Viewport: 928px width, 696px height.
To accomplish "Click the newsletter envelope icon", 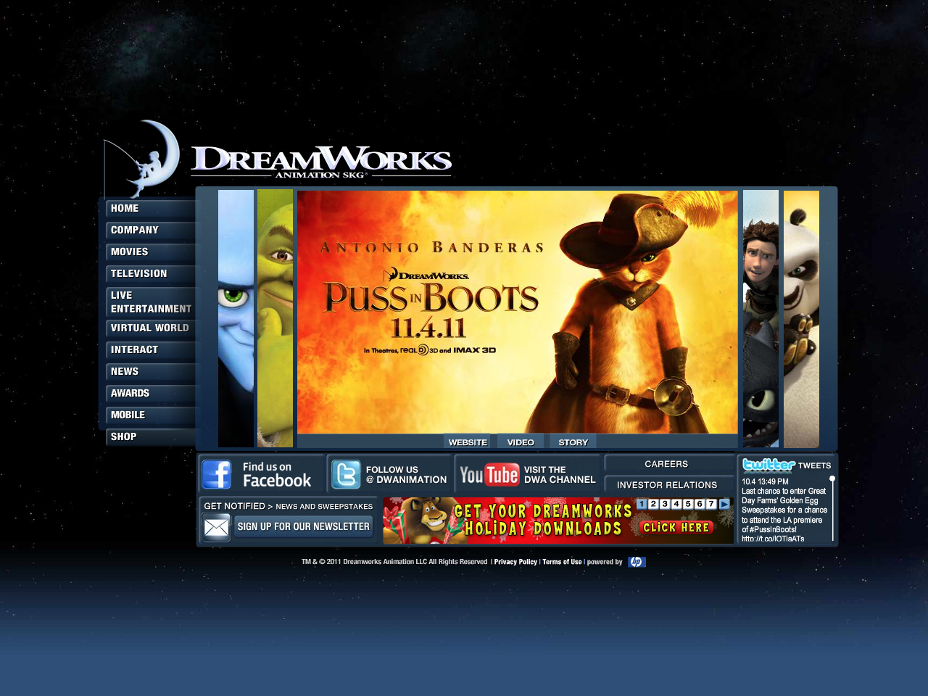I will [x=216, y=527].
